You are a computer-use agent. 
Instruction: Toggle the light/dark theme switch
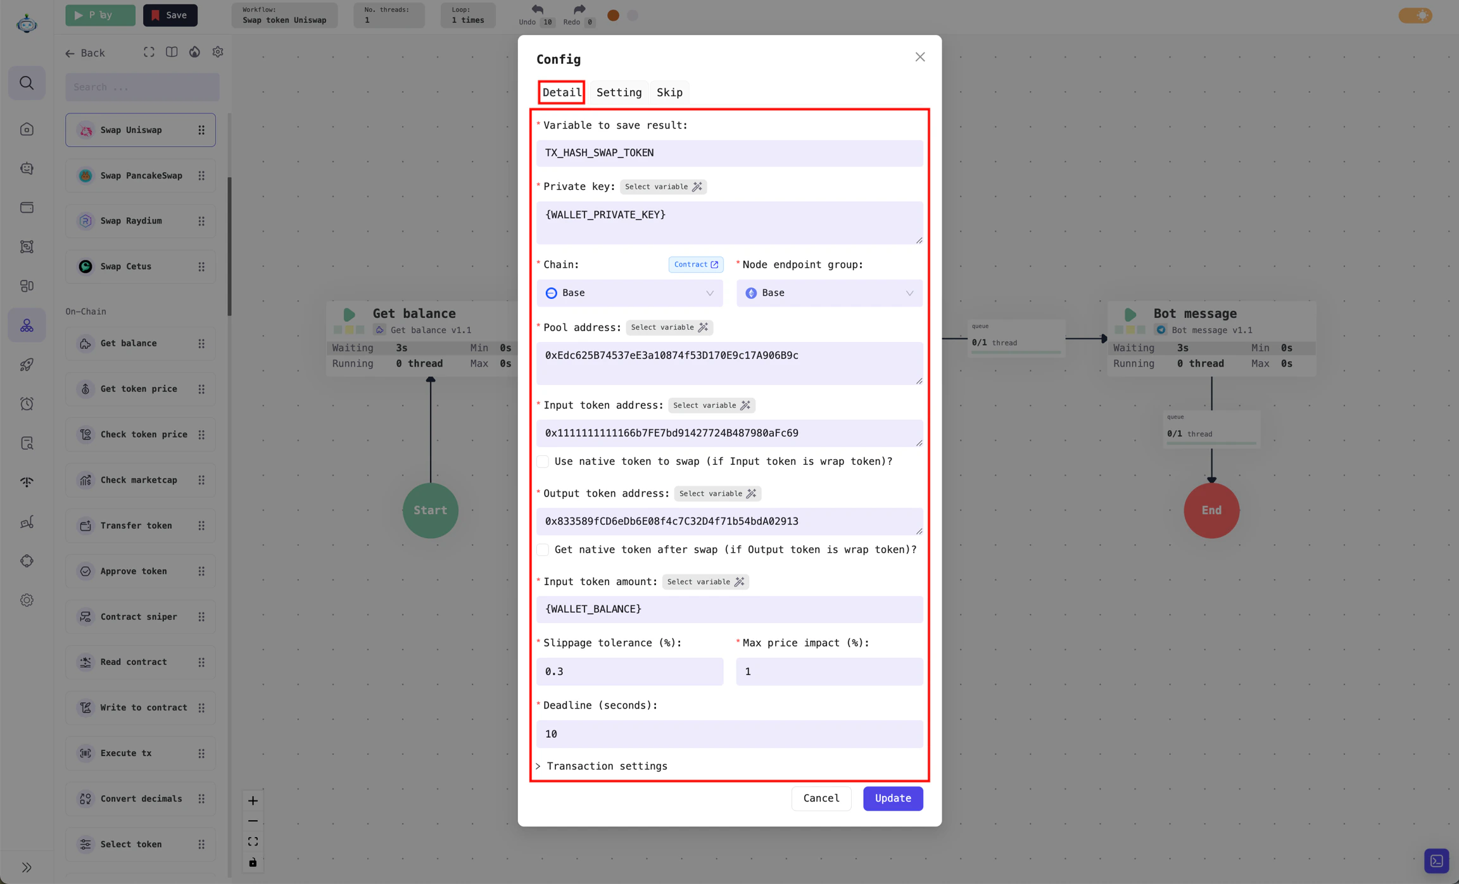click(1415, 15)
